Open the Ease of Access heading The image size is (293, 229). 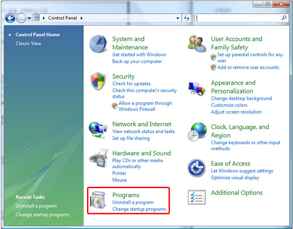231,163
